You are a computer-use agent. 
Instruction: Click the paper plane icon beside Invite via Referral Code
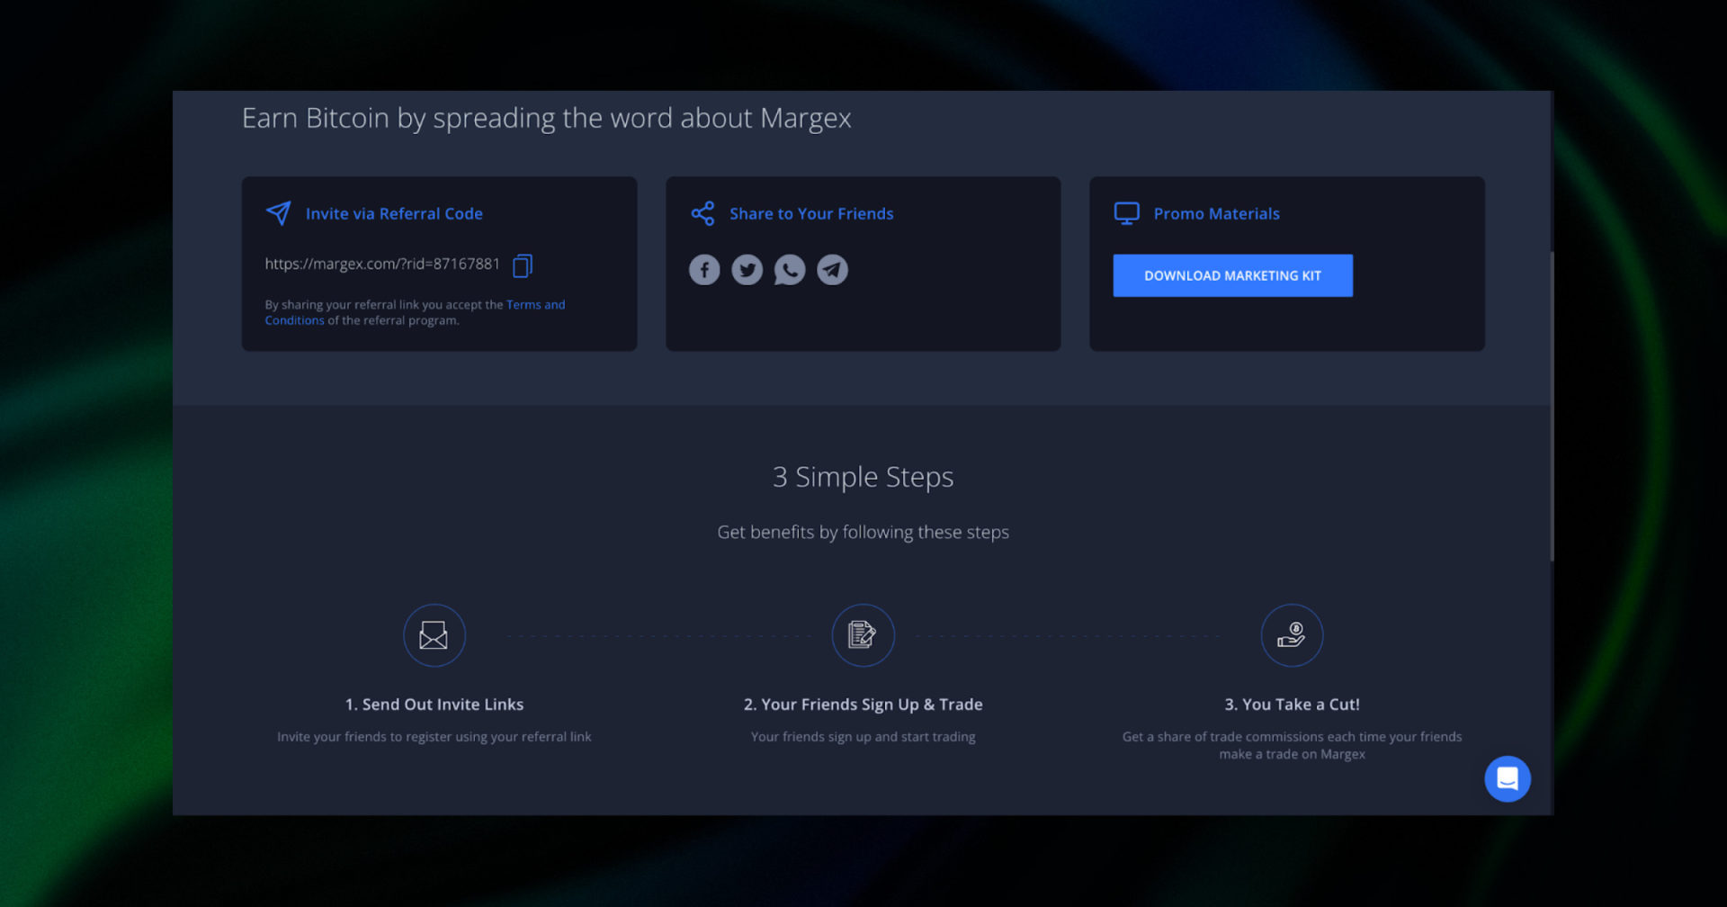278,213
